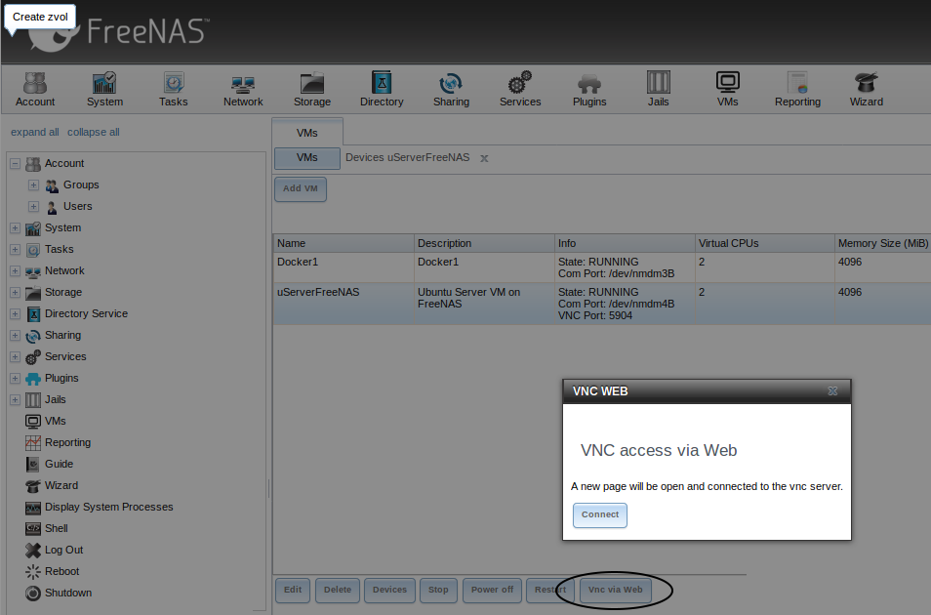Click the Vnc via Web button

click(x=615, y=590)
